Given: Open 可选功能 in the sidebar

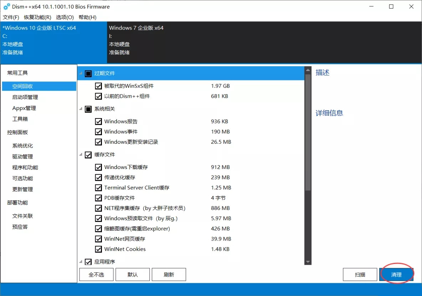Looking at the screenshot, I should [x=22, y=178].
